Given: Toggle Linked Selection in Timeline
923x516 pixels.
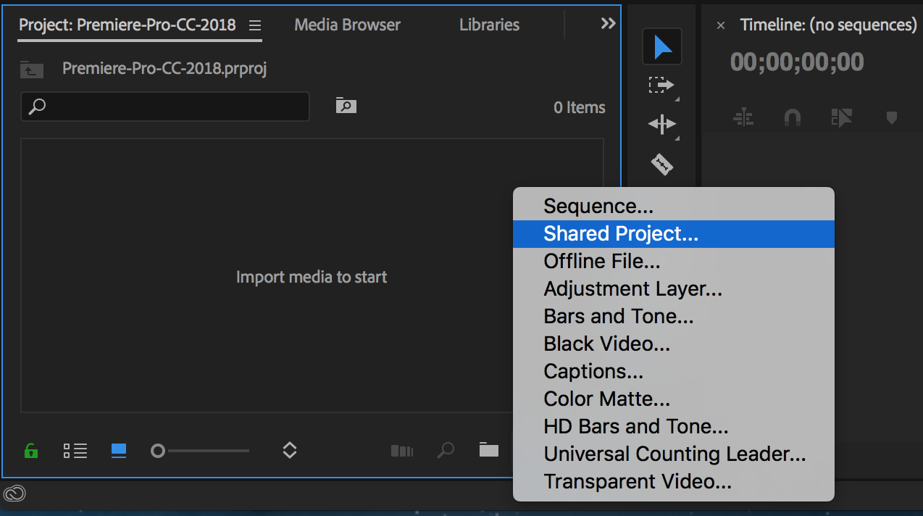Looking at the screenshot, I should click(x=842, y=117).
